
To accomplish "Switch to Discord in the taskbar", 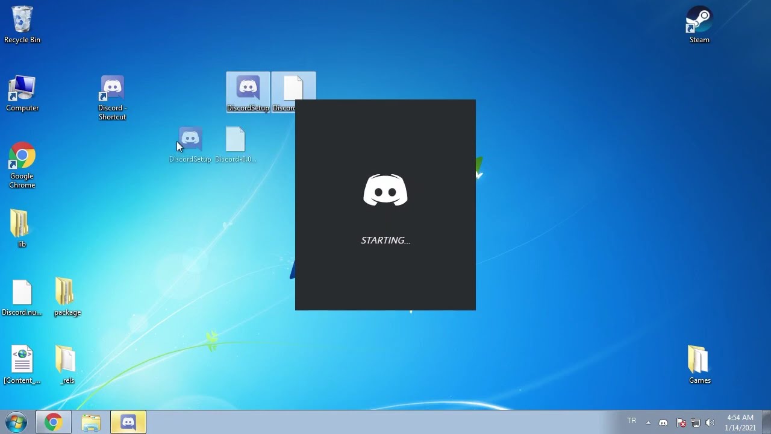I will (128, 423).
